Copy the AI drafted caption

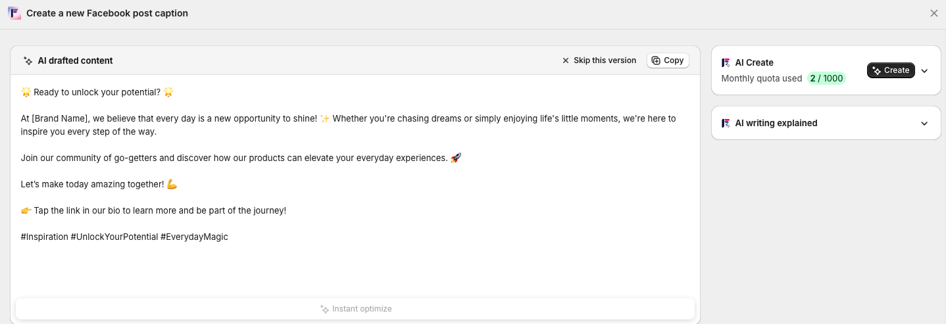668,60
